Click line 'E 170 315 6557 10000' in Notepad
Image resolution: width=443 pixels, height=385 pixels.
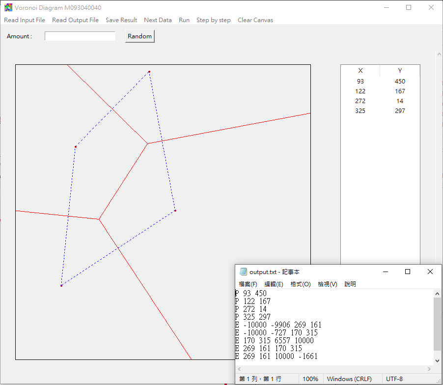pyautogui.click(x=275, y=341)
